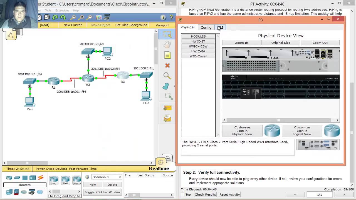Click the Delete scenario button
The image size is (356, 200).
click(112, 185)
